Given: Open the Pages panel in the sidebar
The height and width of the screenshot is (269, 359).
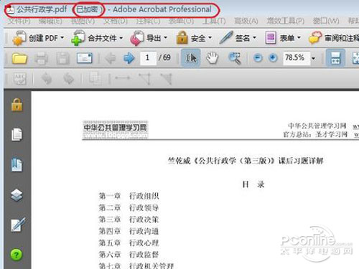Looking at the screenshot, I should (17, 134).
